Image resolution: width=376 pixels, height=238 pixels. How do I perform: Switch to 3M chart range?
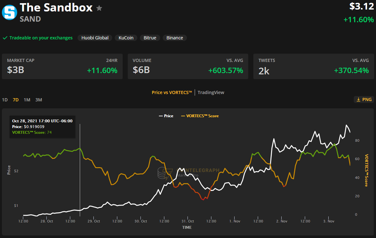point(38,100)
